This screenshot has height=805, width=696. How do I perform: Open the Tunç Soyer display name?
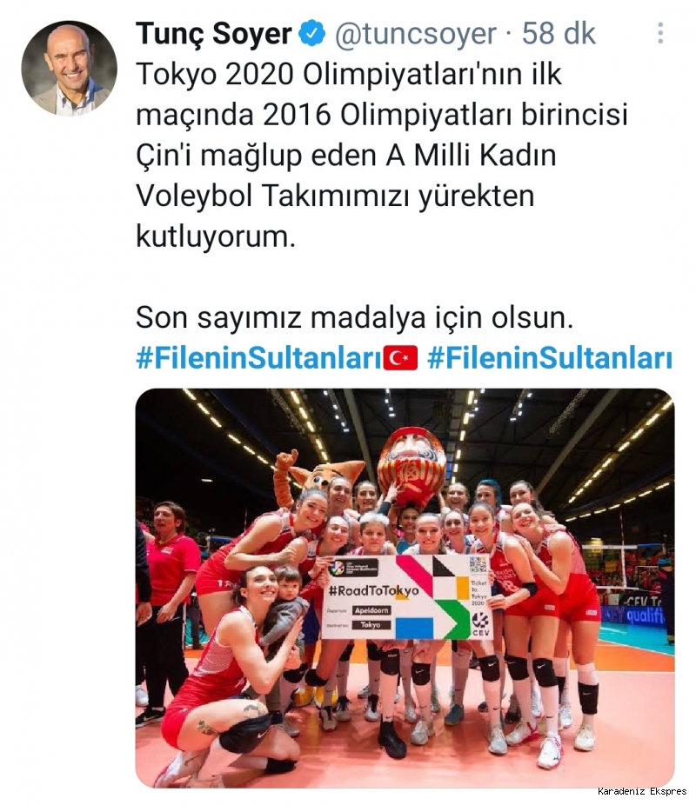pos(214,35)
